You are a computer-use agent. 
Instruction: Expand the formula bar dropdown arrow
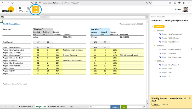coord(147,17)
